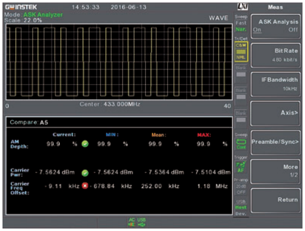Go to More page 1/2

pyautogui.click(x=276, y=171)
